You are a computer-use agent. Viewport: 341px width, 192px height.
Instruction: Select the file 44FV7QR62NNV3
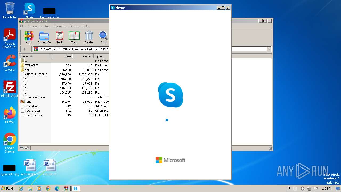pyautogui.click(x=64, y=74)
